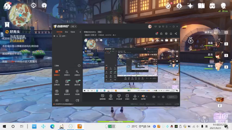Open the game Adventurer Handbook book icon
Screen dimensions: 232x130
click(x=201, y=6)
